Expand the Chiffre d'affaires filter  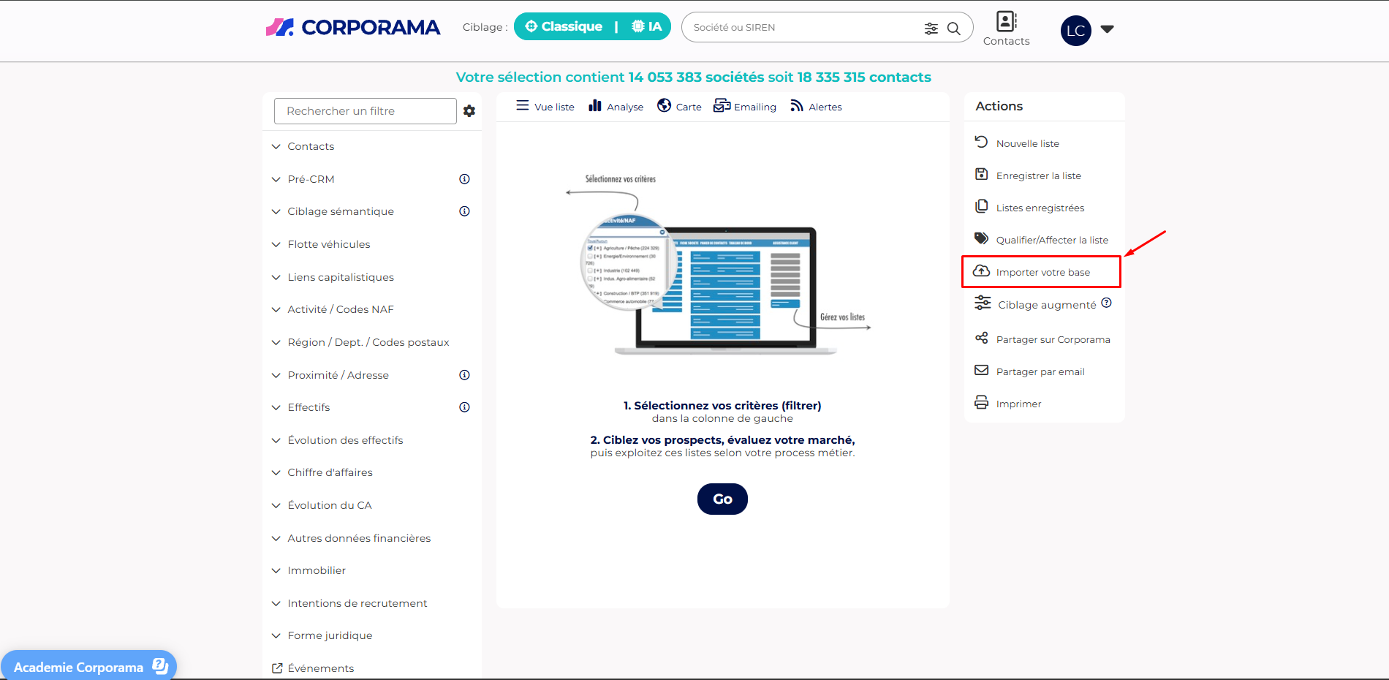point(330,472)
